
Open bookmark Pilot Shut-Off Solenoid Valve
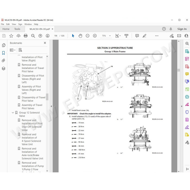point(32,125)
